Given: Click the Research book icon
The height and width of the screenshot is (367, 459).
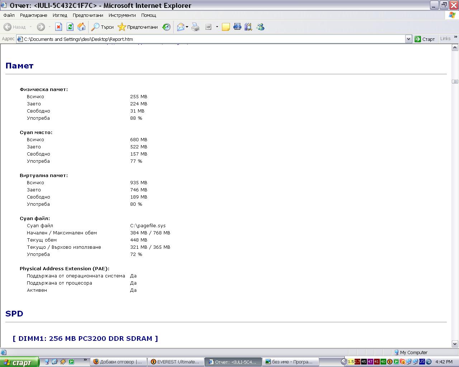Looking at the screenshot, I should click(248, 27).
